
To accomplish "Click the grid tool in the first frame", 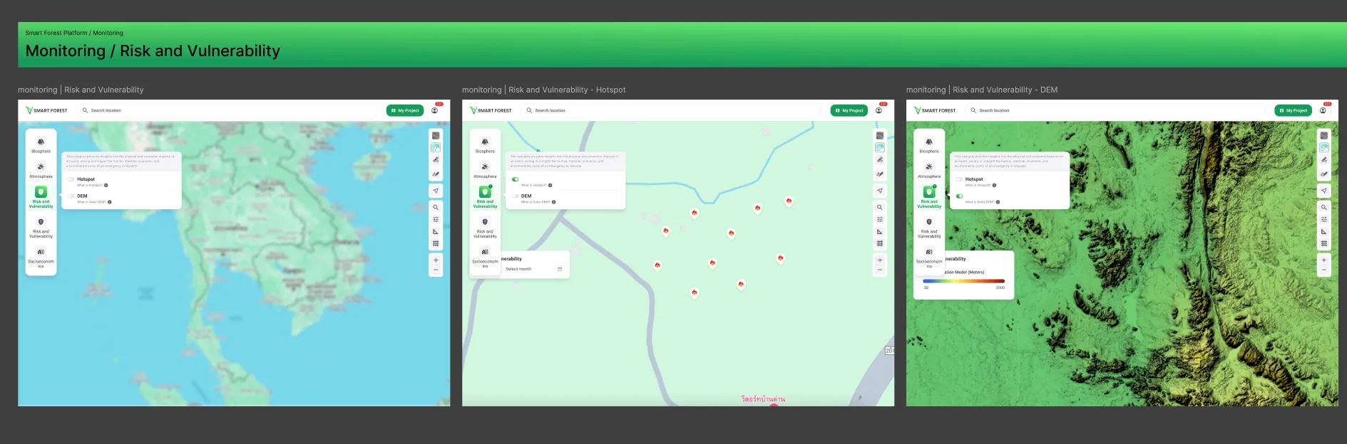I will tap(436, 243).
